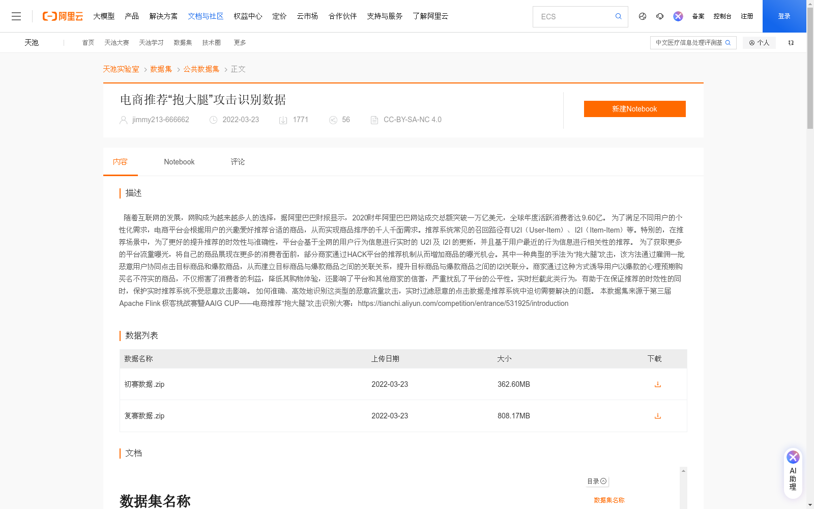Download 初赛数据.zip via its download icon
The image size is (814, 509).
(x=658, y=384)
